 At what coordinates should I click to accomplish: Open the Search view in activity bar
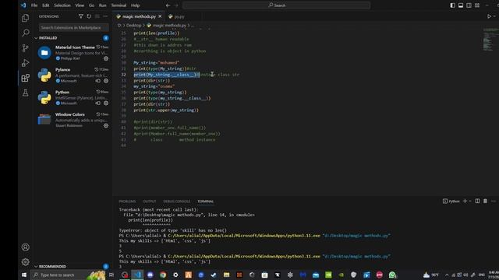click(26, 33)
